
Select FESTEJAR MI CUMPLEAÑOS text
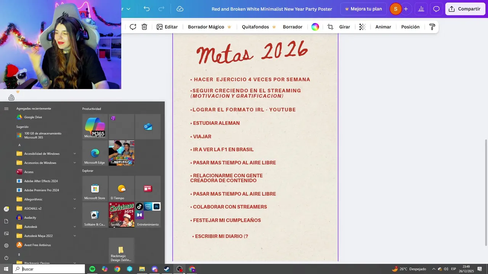[226, 220]
